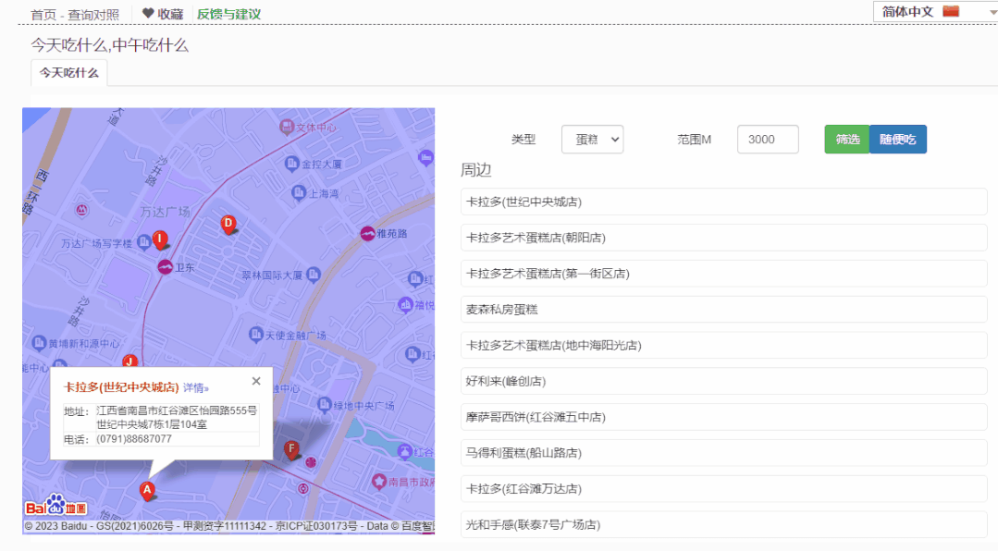
Task: Click the 黄埔新和源中心 building icon
Action: click(x=39, y=342)
